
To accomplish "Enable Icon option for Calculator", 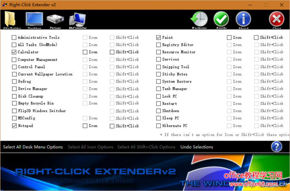I will [85, 52].
